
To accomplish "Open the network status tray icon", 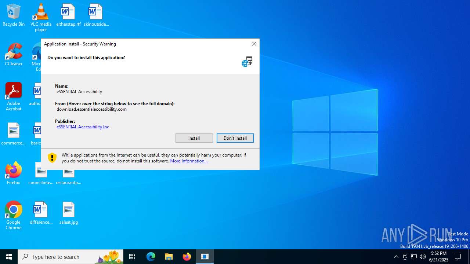I will [414, 257].
